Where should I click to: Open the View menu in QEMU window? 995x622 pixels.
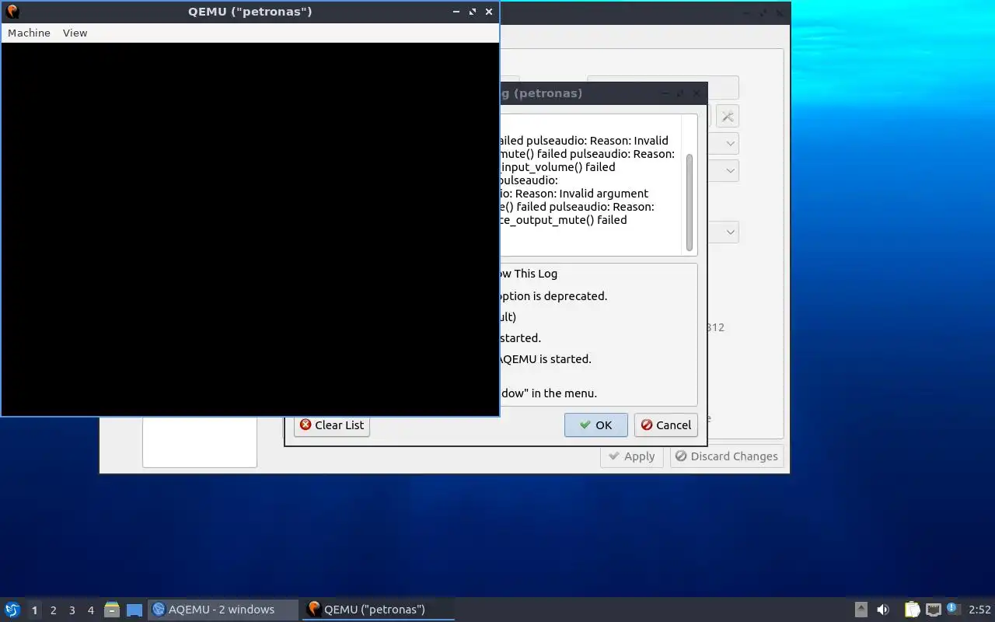coord(75,33)
